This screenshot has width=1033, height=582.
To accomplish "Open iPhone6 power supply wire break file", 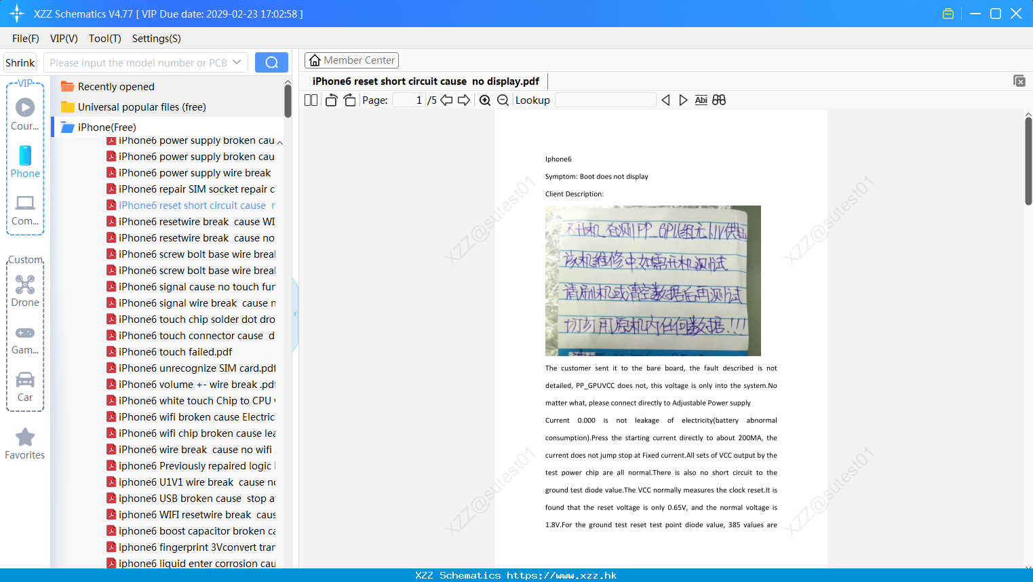I will 189,173.
